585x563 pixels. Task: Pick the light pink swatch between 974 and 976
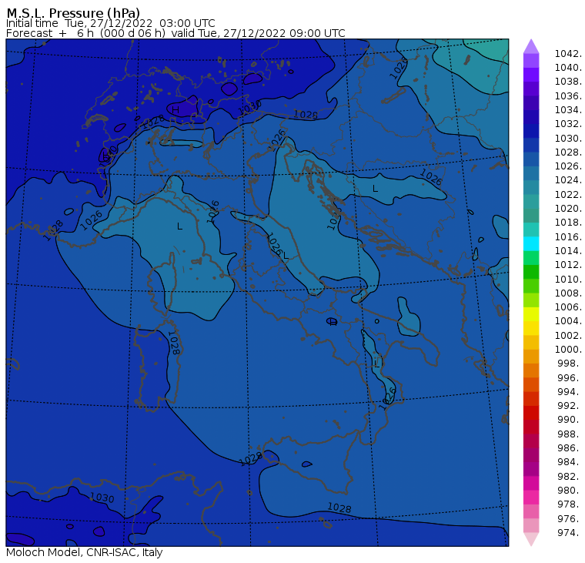tap(531, 525)
